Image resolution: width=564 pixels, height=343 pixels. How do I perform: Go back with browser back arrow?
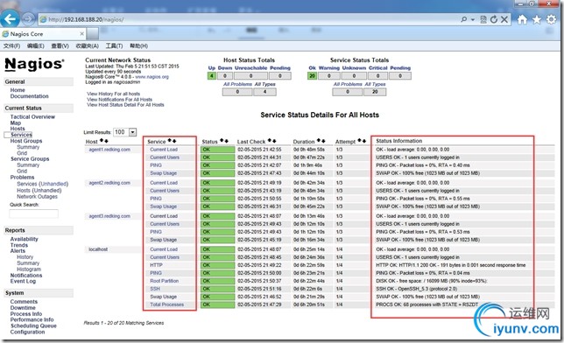[11, 18]
